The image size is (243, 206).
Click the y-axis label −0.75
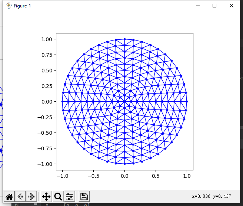45,148
